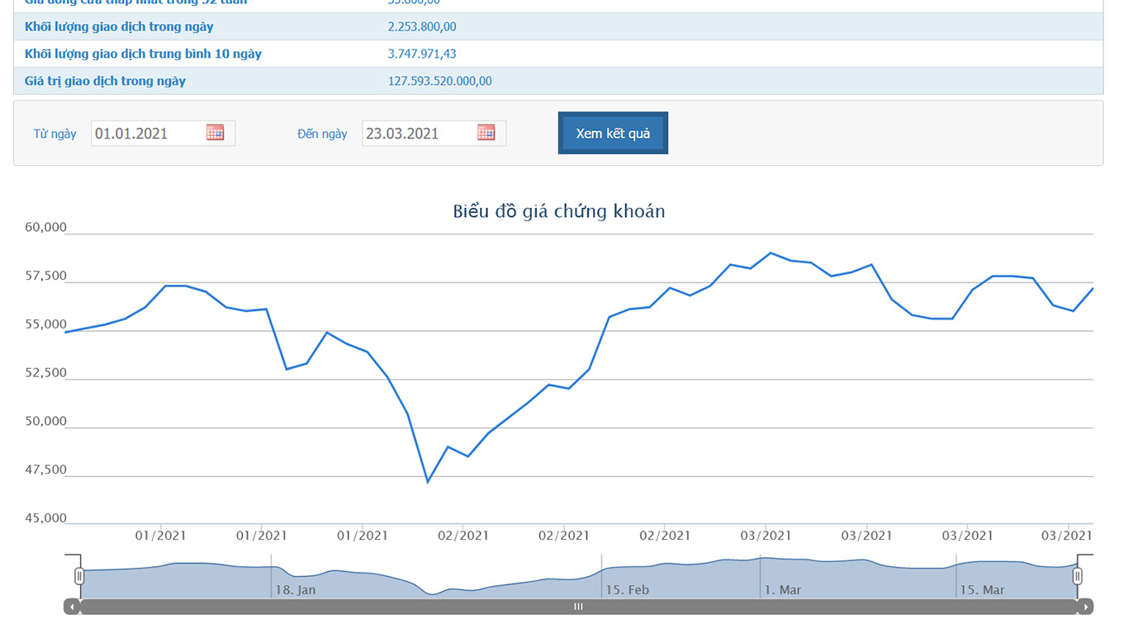Screen dimensions: 1128x633
Task: Click the left arrow of the chart scrollbar
Action: [x=72, y=607]
